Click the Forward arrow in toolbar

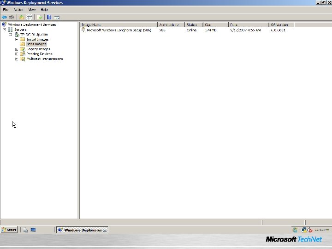(x=12, y=17)
